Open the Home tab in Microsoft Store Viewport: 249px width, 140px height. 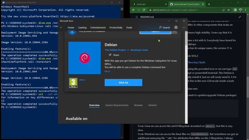[x=71, y=28]
